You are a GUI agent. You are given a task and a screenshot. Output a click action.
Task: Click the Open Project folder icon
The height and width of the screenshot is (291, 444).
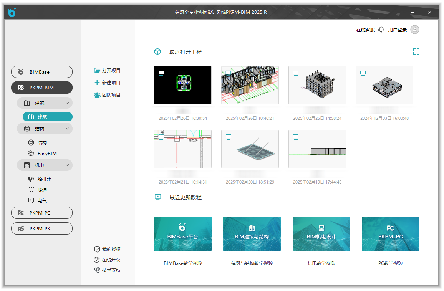point(97,71)
